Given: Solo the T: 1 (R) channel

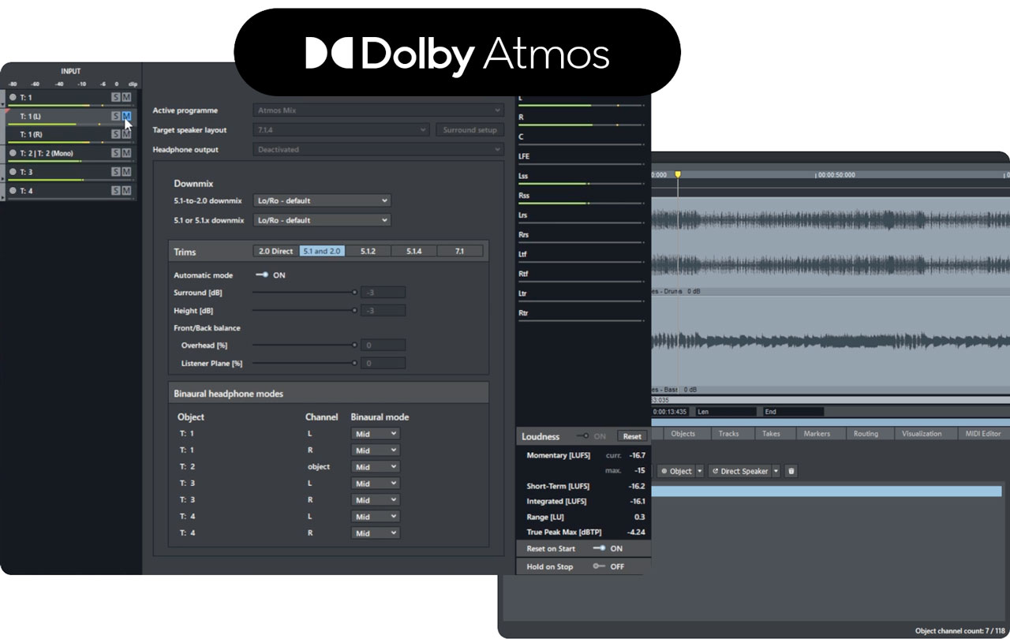Looking at the screenshot, I should (x=116, y=134).
